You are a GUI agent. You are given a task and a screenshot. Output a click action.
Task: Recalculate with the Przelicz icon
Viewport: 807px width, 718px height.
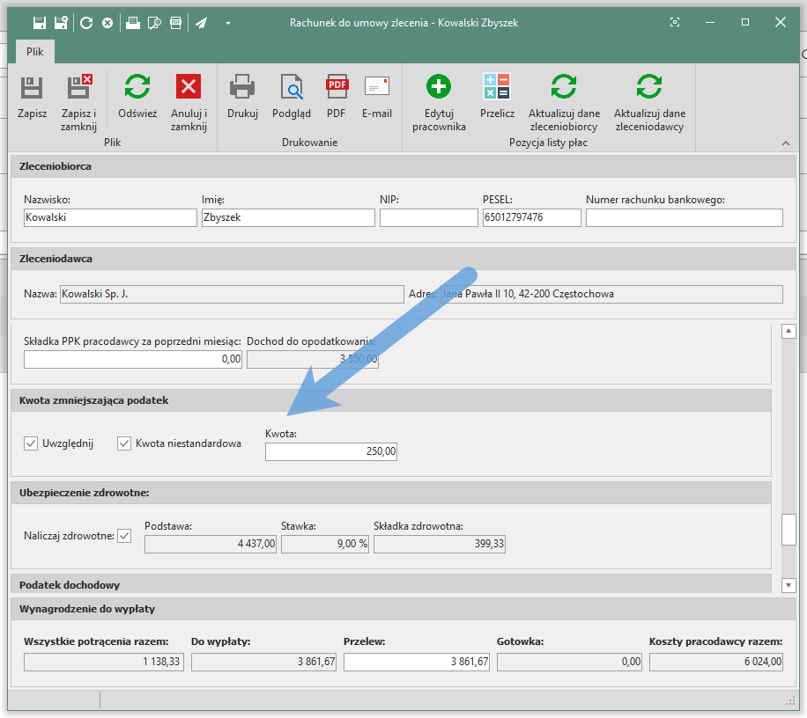coord(497,88)
